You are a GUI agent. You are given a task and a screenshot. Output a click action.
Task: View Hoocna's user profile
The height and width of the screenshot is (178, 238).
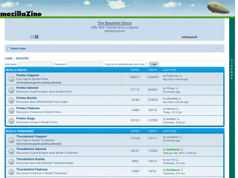pyautogui.click(x=171, y=109)
